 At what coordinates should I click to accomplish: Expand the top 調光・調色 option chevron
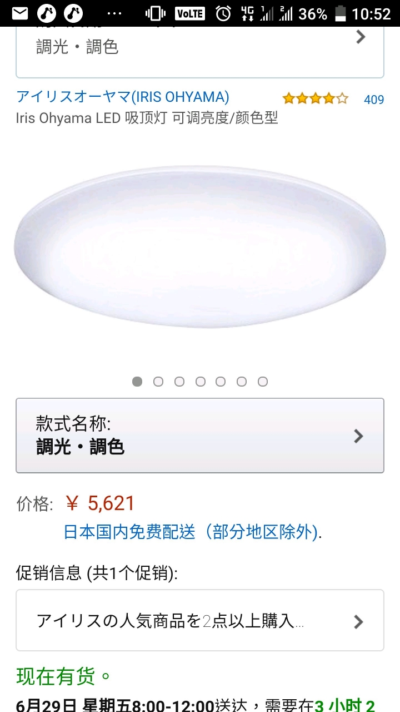coord(361,37)
